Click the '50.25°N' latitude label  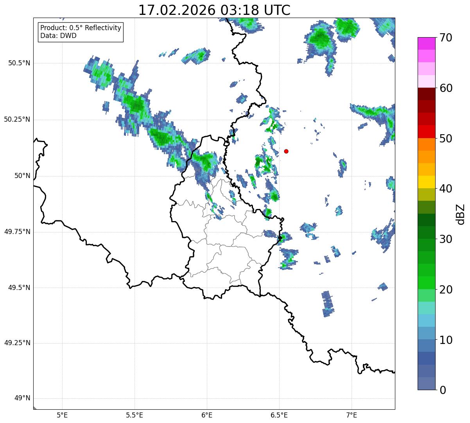[x=17, y=119]
